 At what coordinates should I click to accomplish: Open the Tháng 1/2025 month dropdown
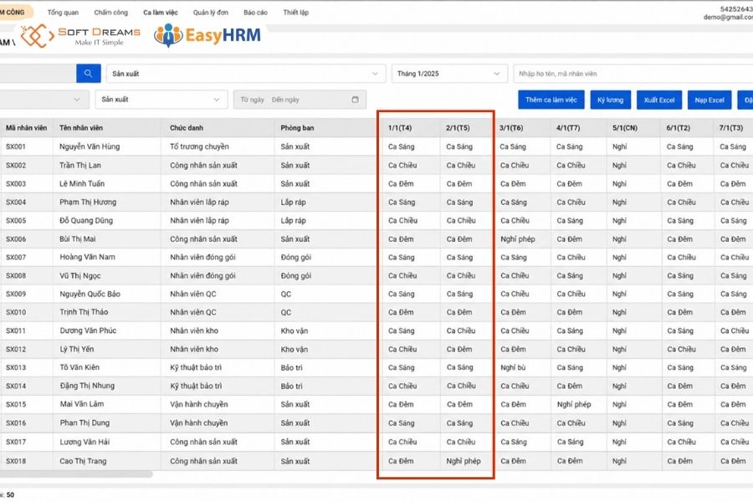click(449, 74)
